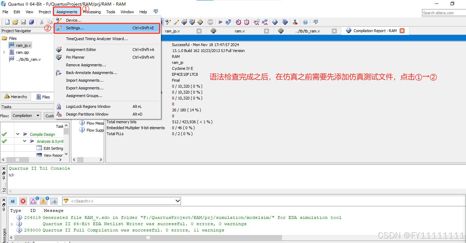The image size is (466, 243).
Task: Select Back-Annotate Assignments... menu entry
Action: coord(107,73)
